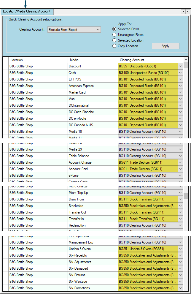Expand clearing account dropdown for Media 10 row
The height and width of the screenshot is (294, 191).
pyautogui.click(x=180, y=132)
